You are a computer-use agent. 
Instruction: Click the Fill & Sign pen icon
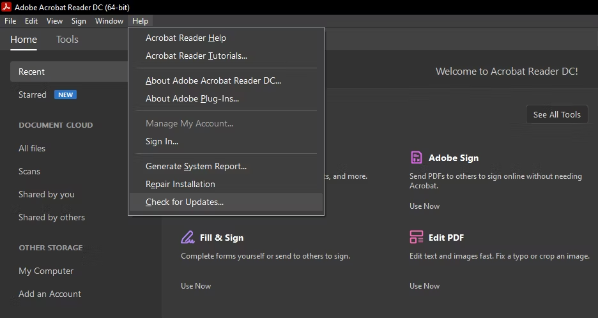[187, 238]
